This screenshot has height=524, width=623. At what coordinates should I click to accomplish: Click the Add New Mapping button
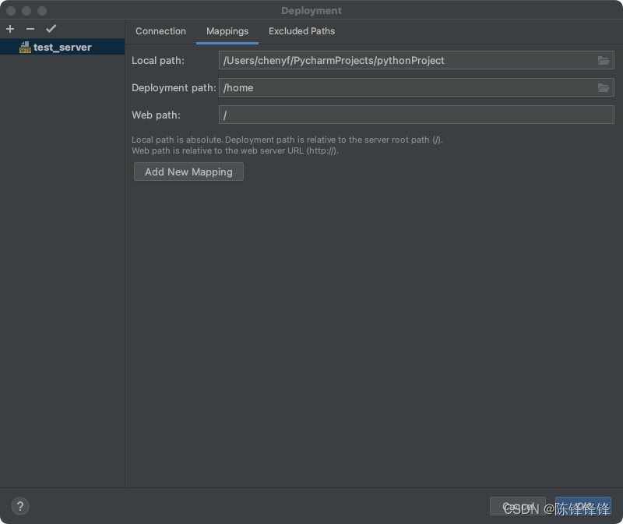(188, 172)
